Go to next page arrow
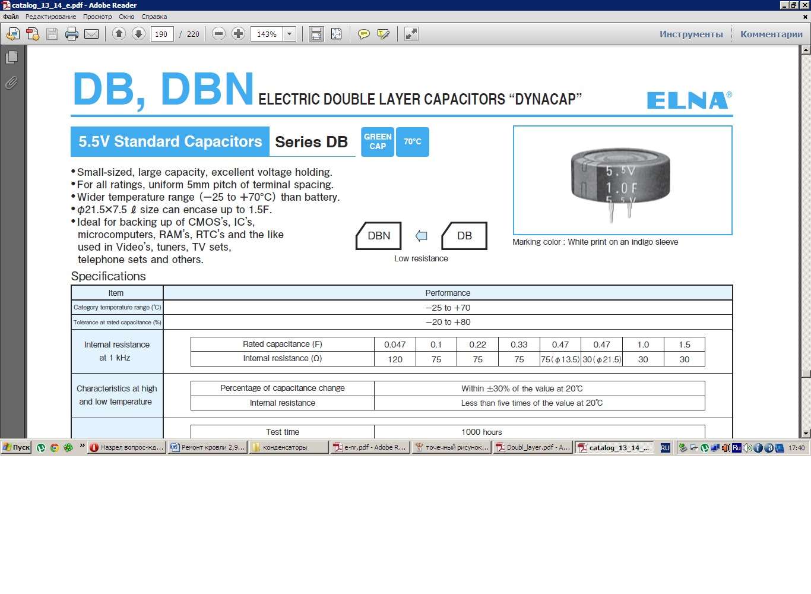 coord(138,34)
